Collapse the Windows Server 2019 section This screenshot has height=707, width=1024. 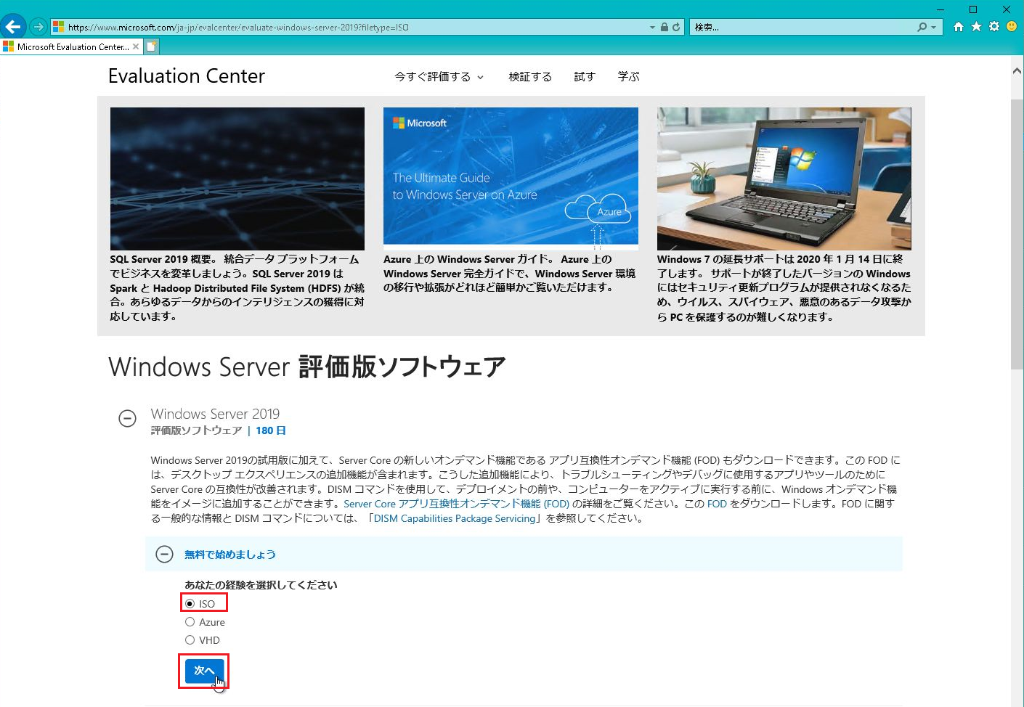coord(128,419)
